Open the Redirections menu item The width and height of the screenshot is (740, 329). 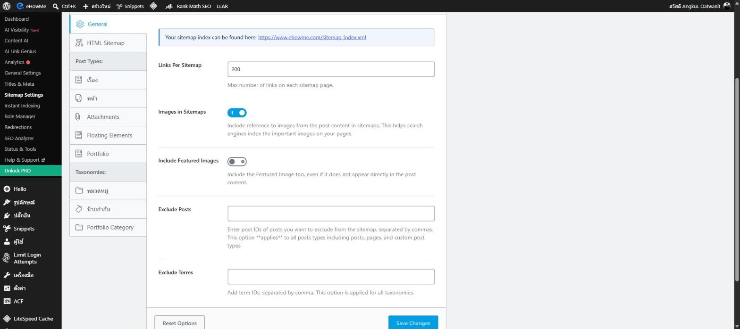tap(18, 127)
